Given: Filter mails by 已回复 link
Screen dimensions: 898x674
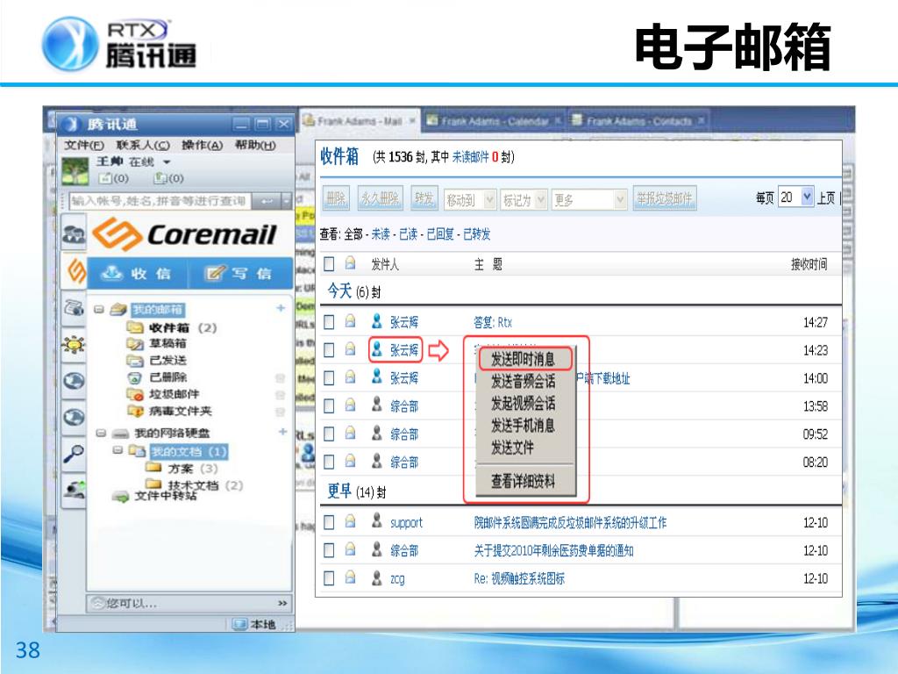Looking at the screenshot, I should (x=440, y=233).
